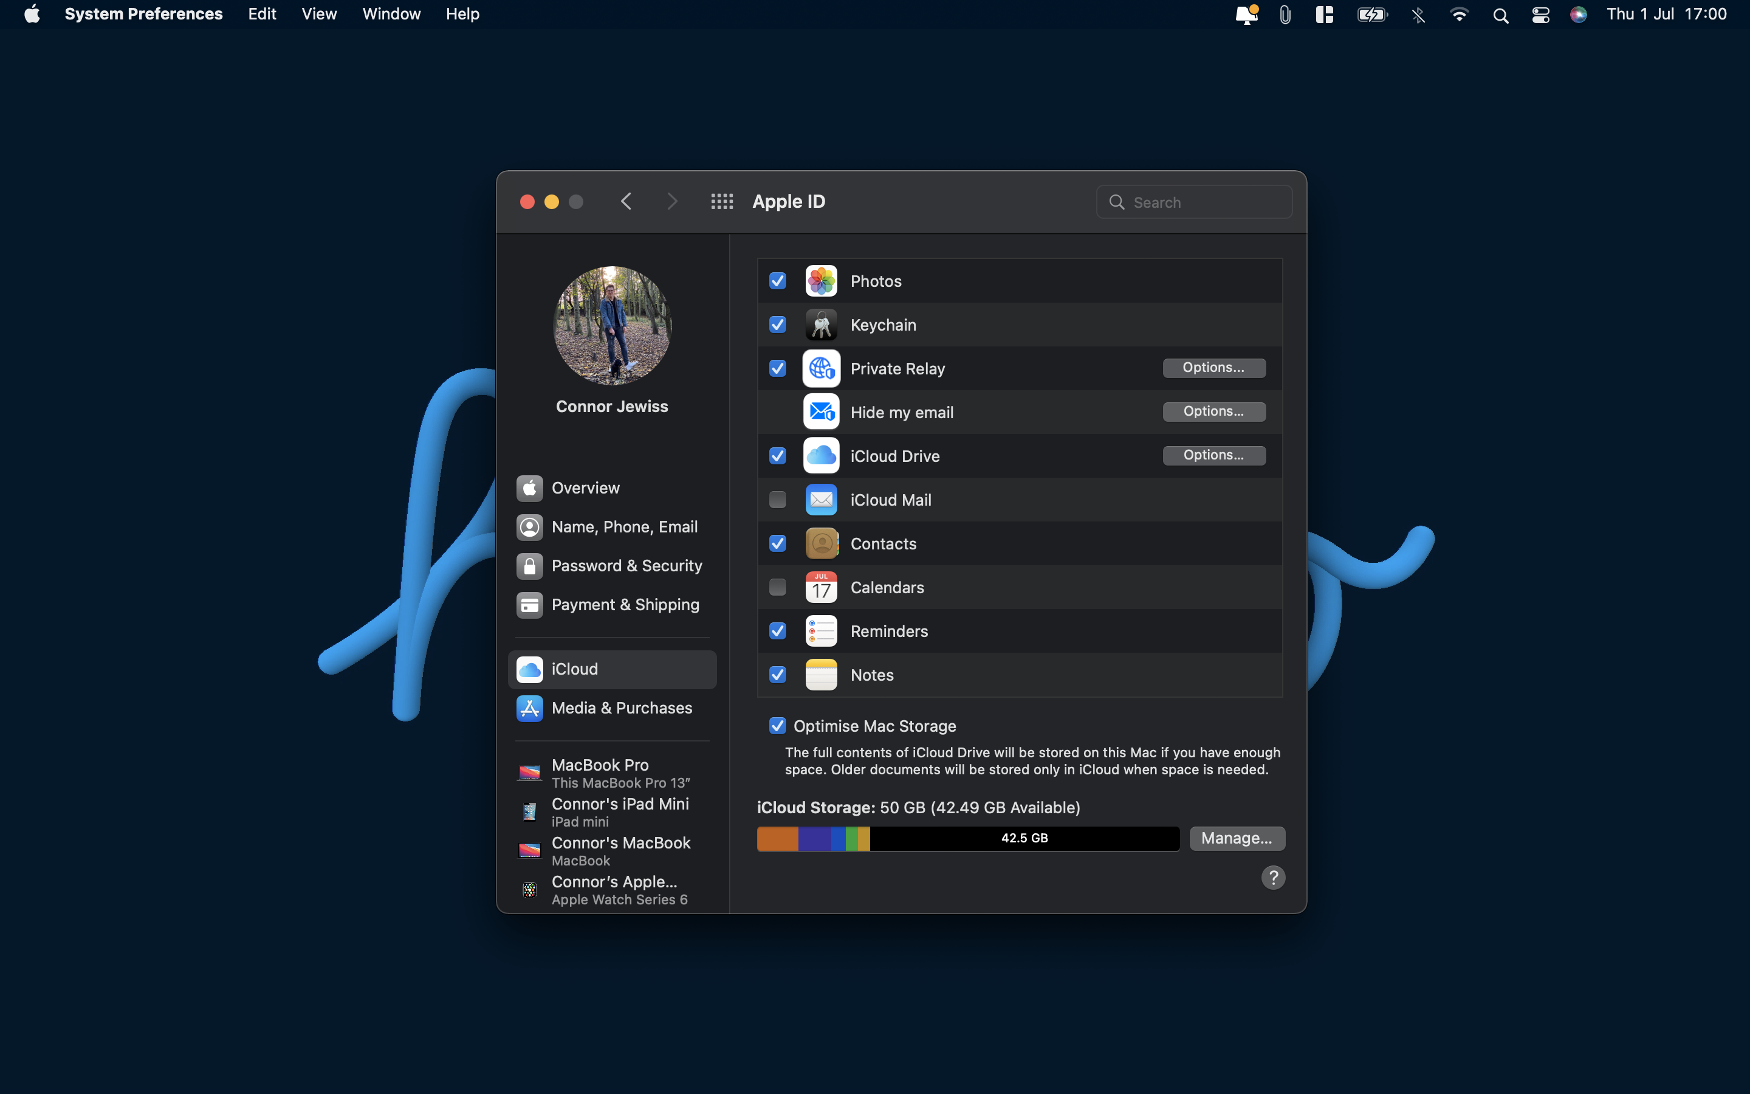Click the Contacts icon in the list
1750x1094 pixels.
click(821, 543)
